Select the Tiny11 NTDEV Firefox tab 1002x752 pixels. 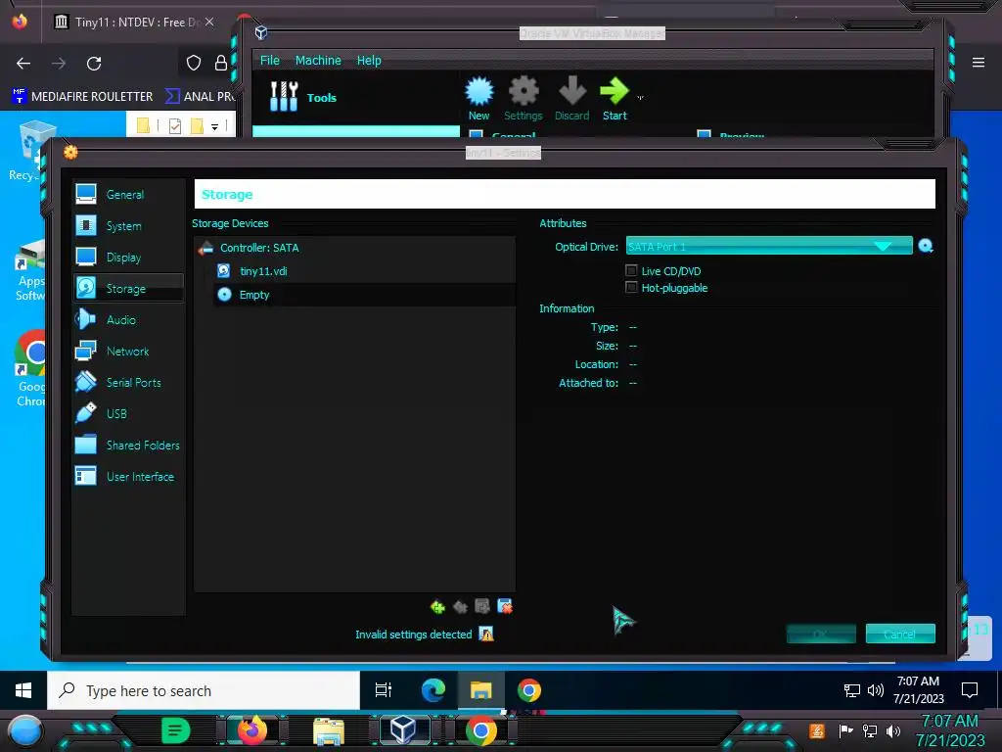point(135,23)
